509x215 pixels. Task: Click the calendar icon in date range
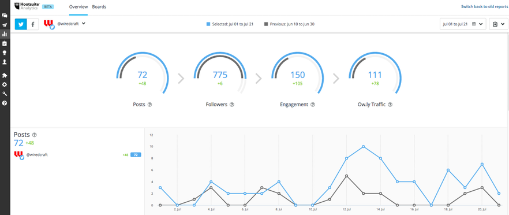point(474,24)
